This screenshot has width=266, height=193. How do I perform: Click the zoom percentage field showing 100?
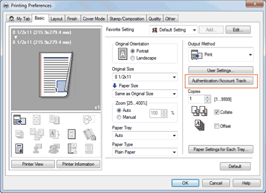pos(155,113)
